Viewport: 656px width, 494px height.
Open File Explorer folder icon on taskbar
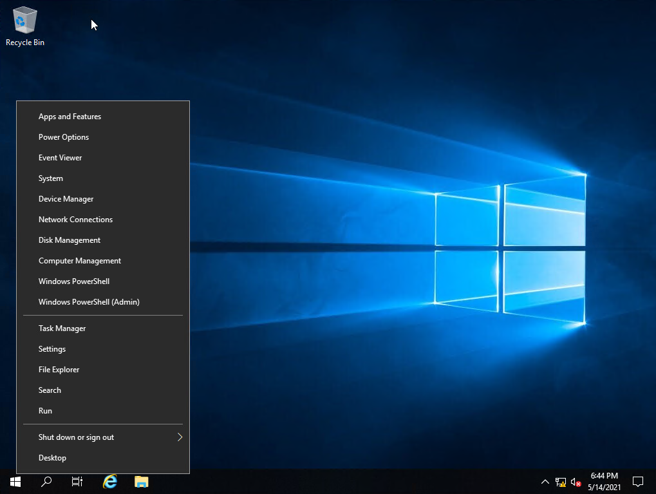(x=142, y=482)
